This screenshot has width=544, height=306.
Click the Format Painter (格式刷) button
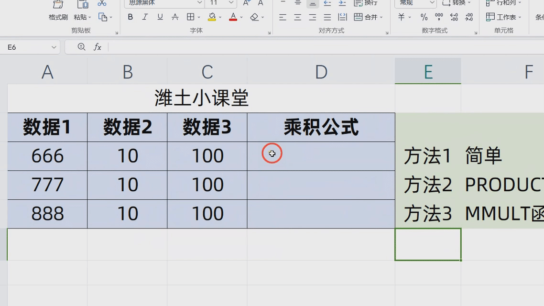click(58, 11)
